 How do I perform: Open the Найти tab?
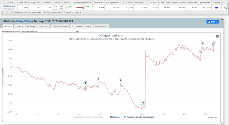tap(89, 26)
